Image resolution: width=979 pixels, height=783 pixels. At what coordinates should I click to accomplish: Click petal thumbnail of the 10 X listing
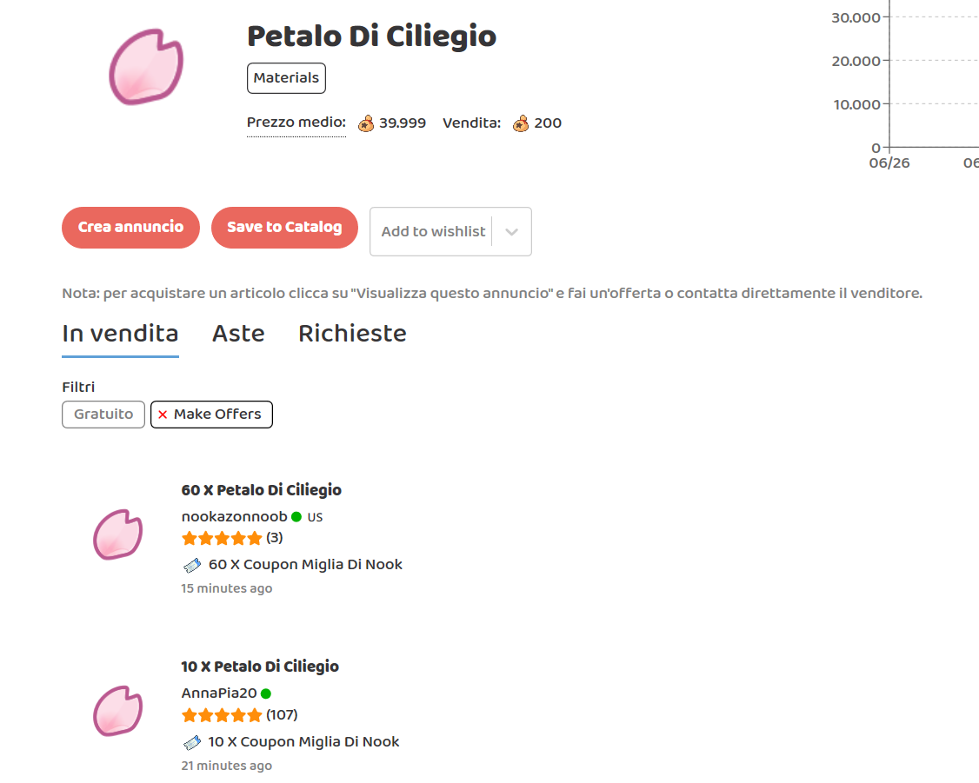117,710
